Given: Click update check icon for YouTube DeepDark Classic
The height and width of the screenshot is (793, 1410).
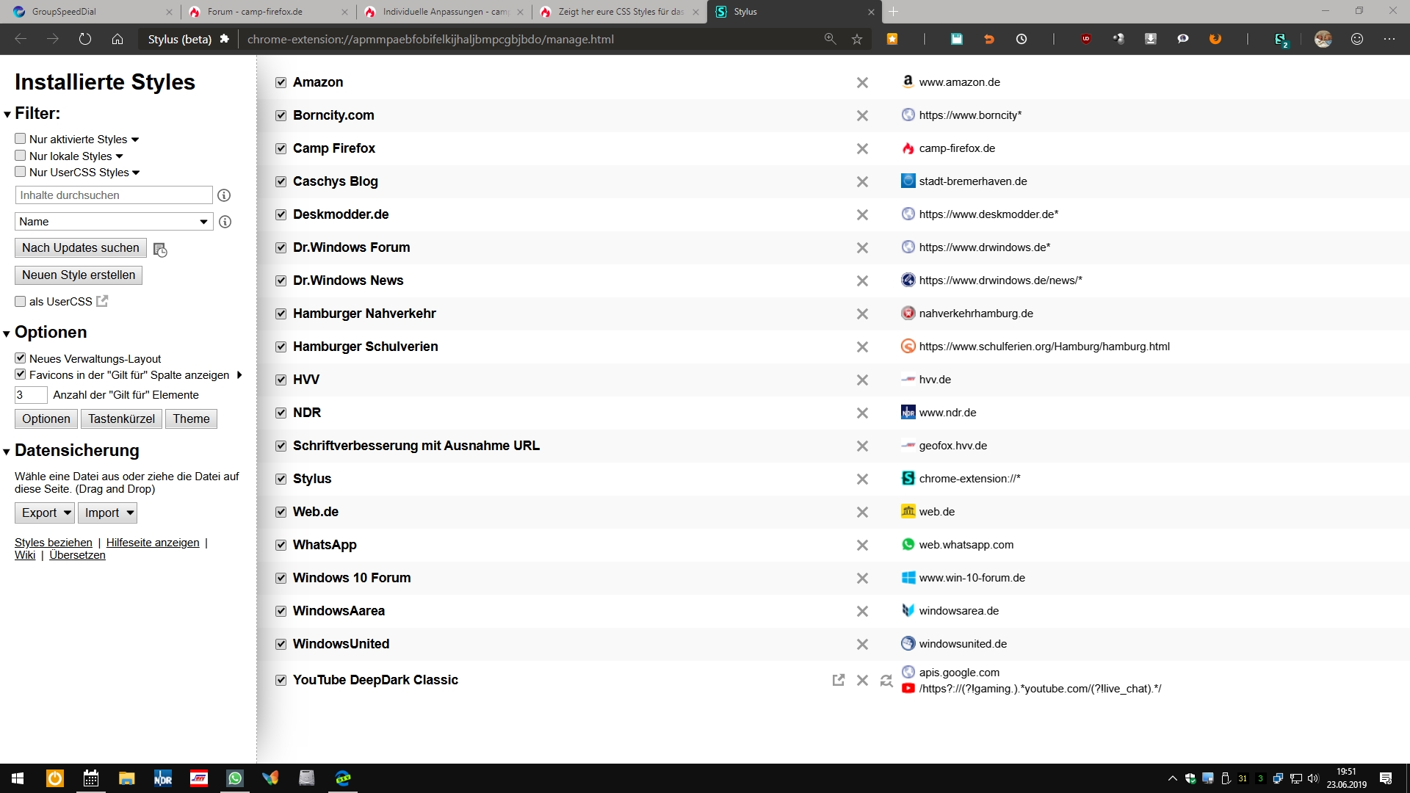Looking at the screenshot, I should pyautogui.click(x=886, y=681).
